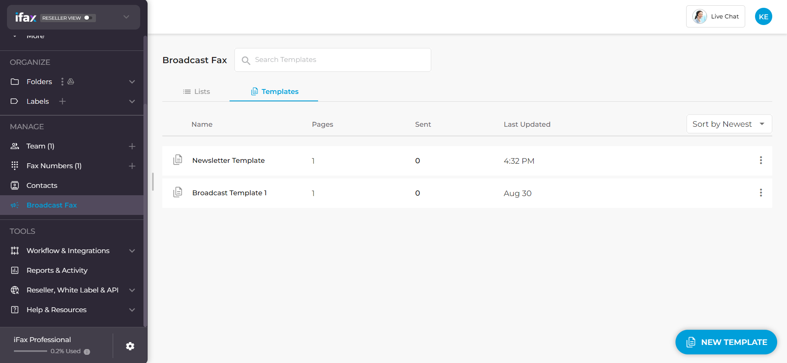Click the Folders folder icon
Screen dimensions: 787x363
pyautogui.click(x=15, y=82)
